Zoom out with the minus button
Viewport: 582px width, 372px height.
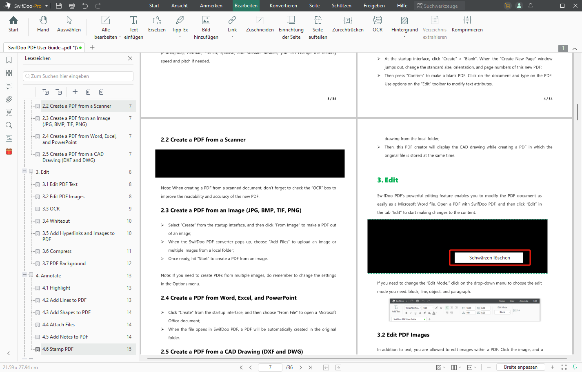pyautogui.click(x=489, y=367)
